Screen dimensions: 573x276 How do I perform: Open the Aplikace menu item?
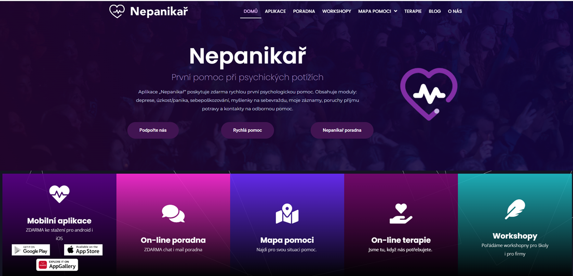(275, 11)
